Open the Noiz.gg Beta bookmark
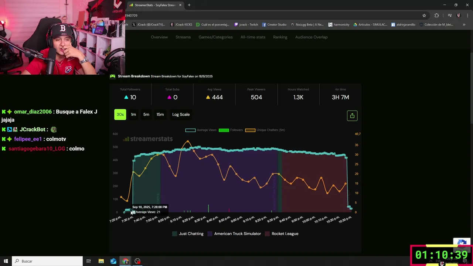This screenshot has width=473, height=266. tap(307, 25)
